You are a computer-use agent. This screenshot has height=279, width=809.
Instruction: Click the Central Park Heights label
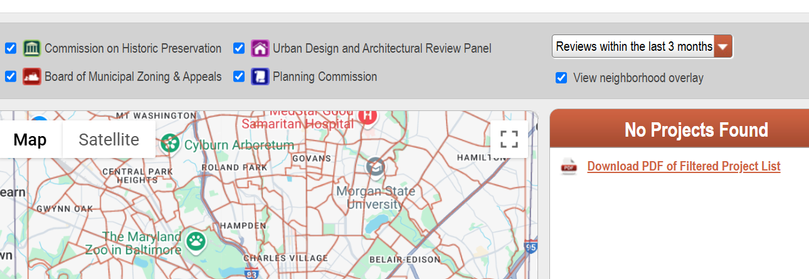click(137, 176)
